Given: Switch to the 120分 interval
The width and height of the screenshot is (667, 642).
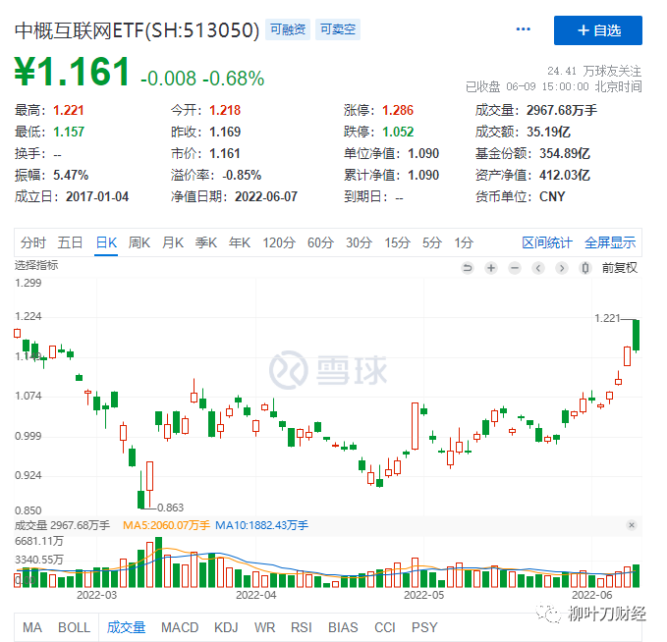Looking at the screenshot, I should 279,242.
